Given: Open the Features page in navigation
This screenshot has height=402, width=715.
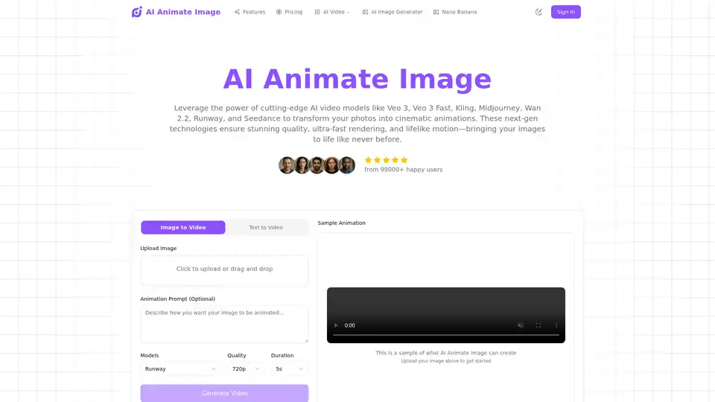Looking at the screenshot, I should (x=250, y=12).
